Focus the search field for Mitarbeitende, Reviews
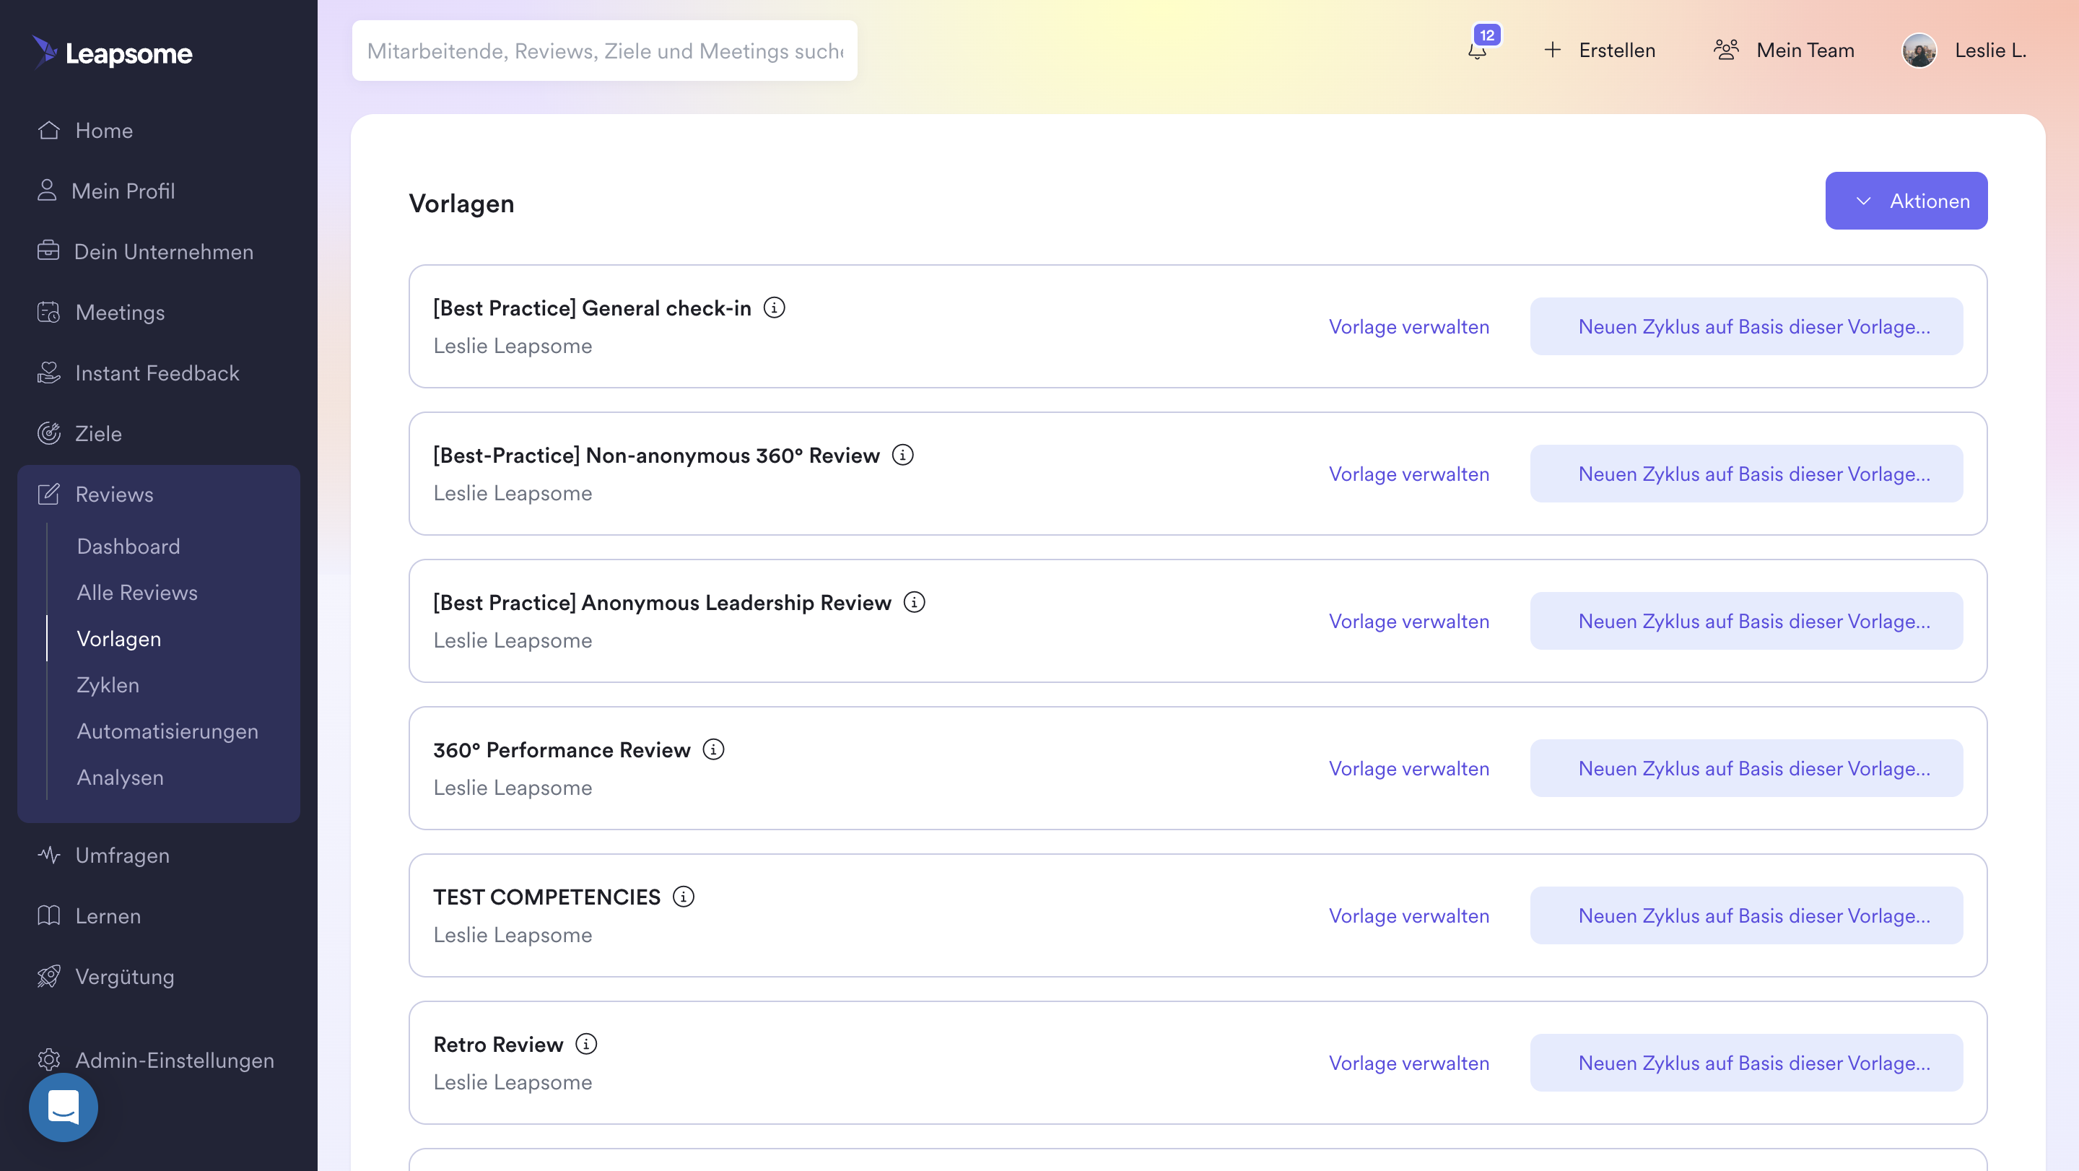Viewport: 2079px width, 1171px height. coord(604,50)
